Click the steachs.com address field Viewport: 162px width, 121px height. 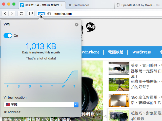[101, 14]
